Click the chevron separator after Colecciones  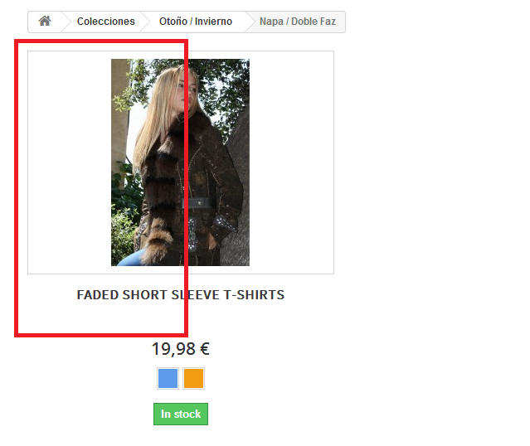(x=145, y=22)
